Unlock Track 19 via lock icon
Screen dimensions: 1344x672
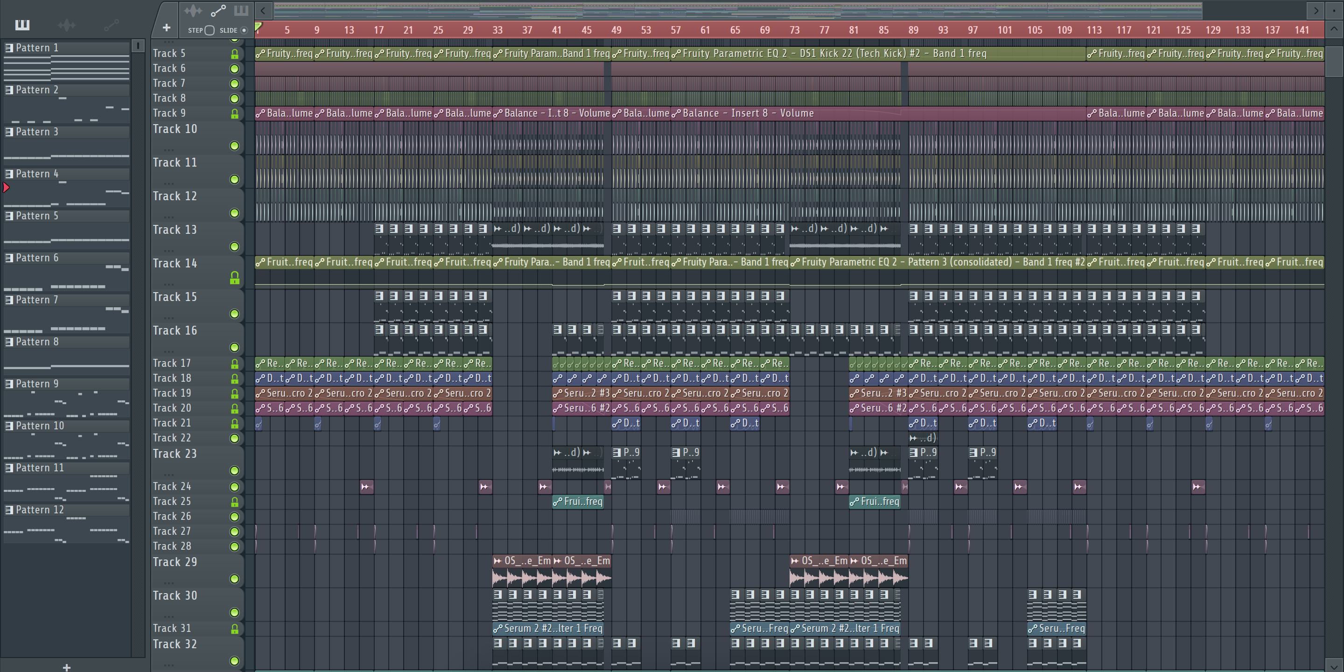pos(235,394)
